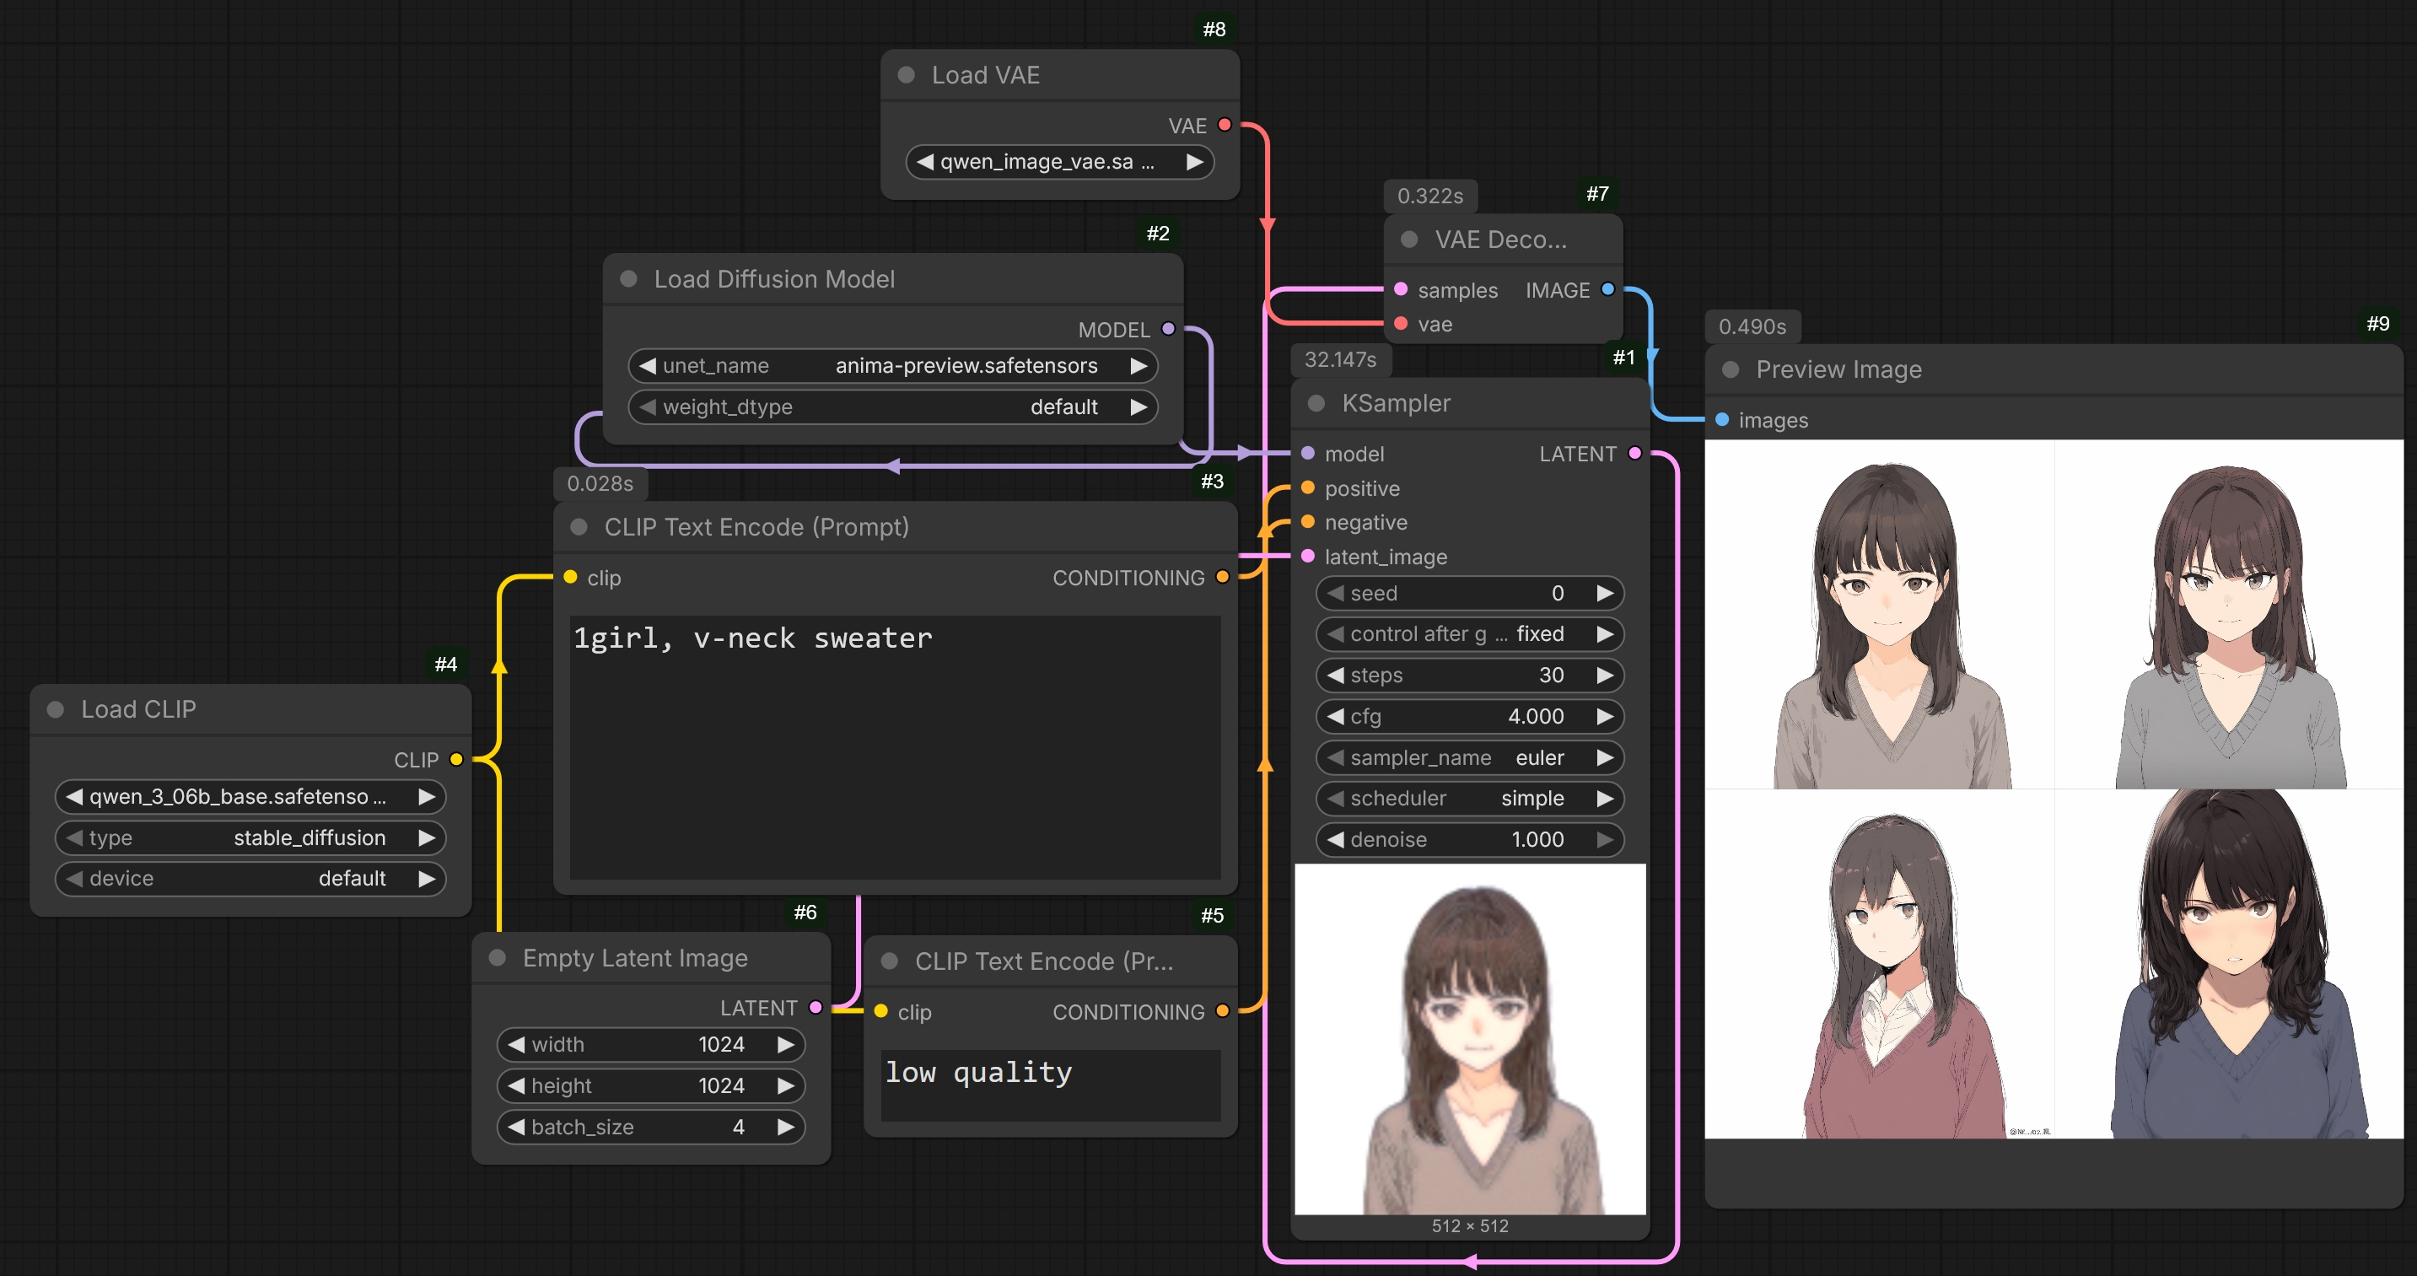Open the sampler_name euler dropdown
The height and width of the screenshot is (1276, 2417).
click(1468, 757)
